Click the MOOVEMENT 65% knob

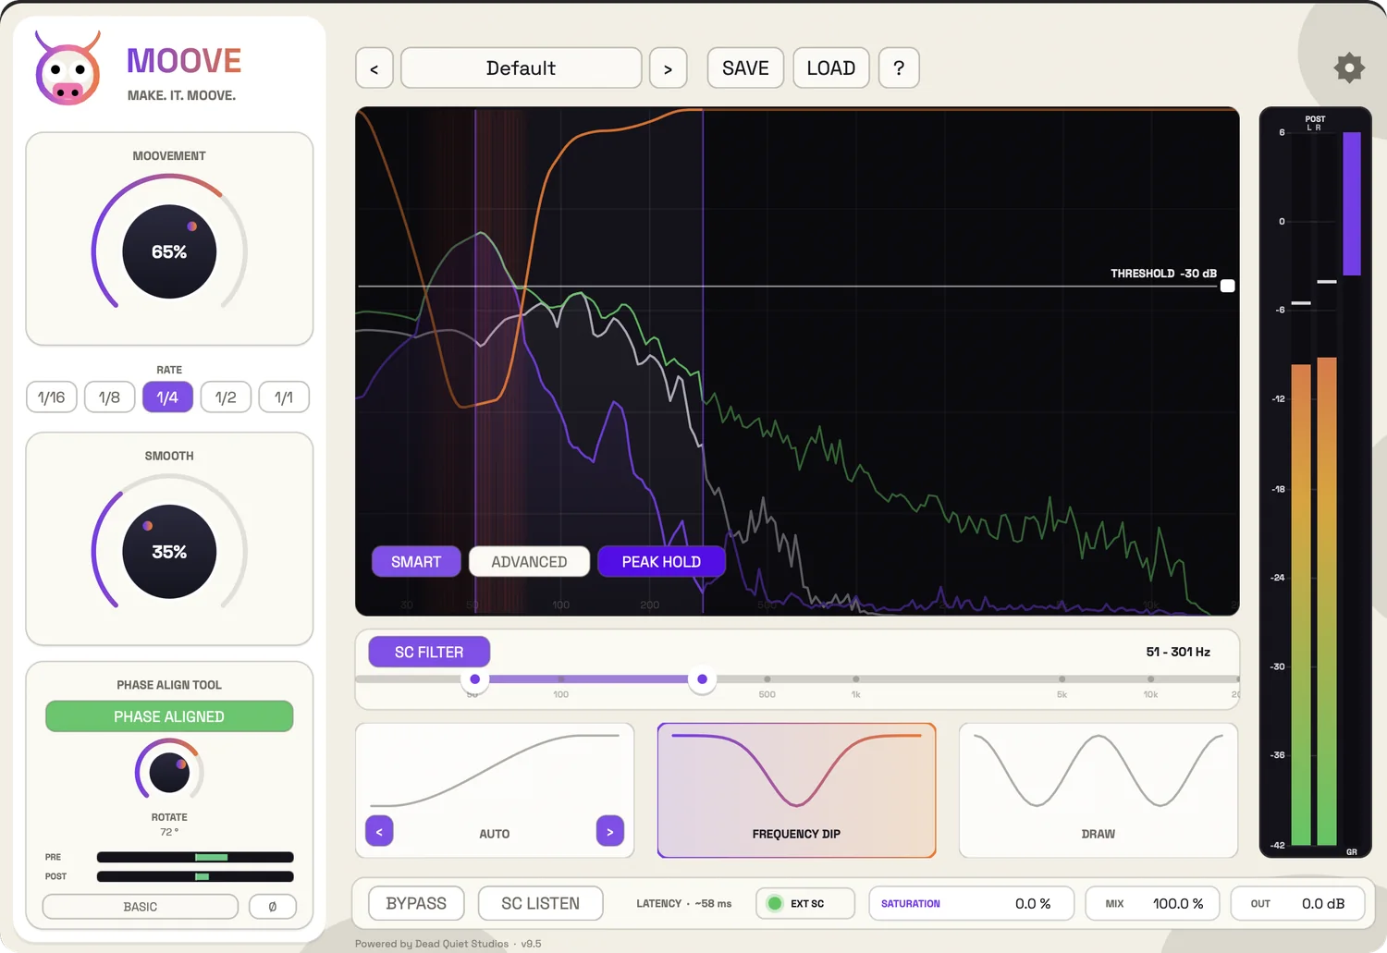(169, 251)
